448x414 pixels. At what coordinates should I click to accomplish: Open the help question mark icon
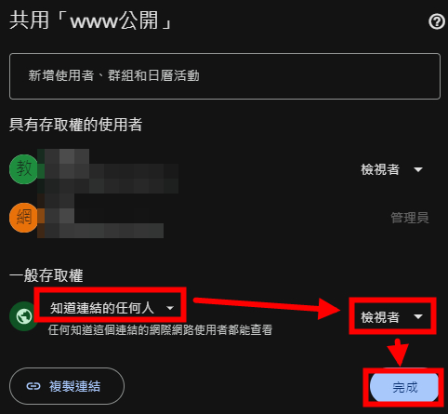pos(437,22)
